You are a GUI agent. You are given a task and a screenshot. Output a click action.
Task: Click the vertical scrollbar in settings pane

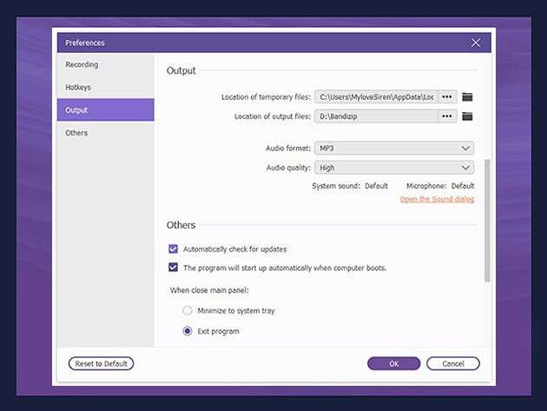click(x=487, y=217)
